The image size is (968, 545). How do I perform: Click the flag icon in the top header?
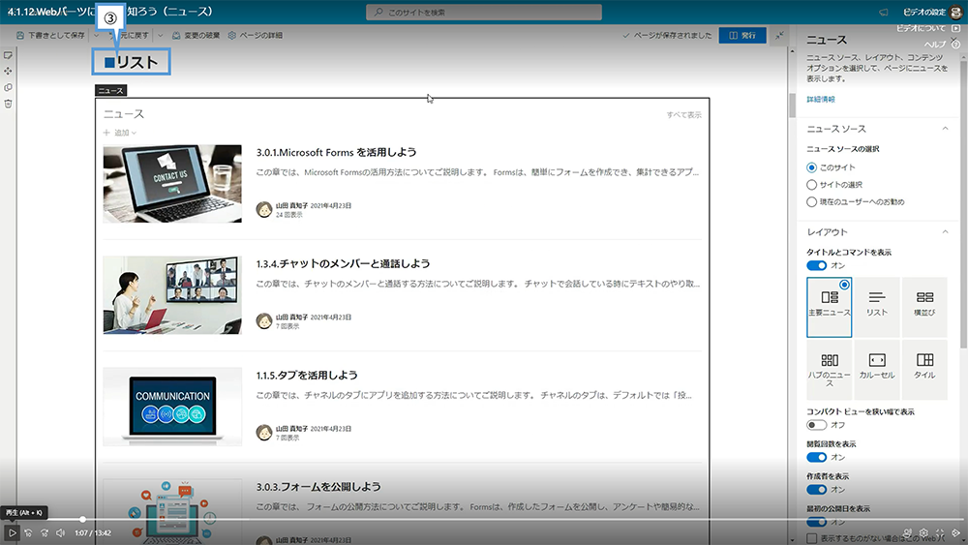(884, 12)
